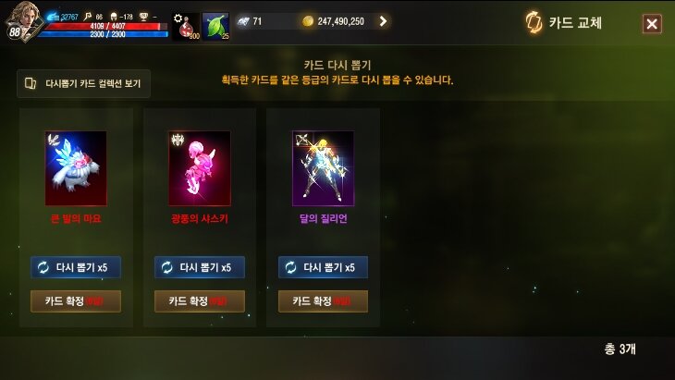Confirm the 큰 빛의 마요 card
The image size is (675, 380).
pos(76,300)
